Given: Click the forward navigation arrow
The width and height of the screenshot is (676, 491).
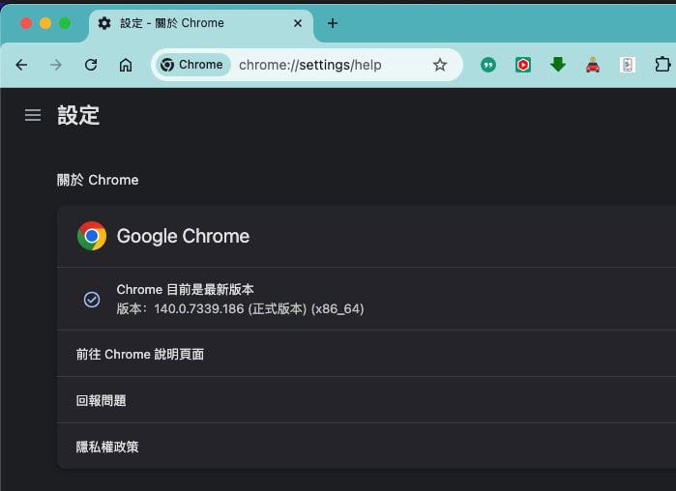Looking at the screenshot, I should [56, 65].
